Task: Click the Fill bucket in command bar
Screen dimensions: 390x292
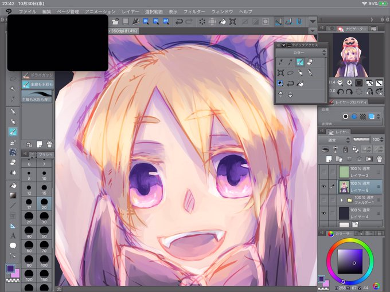Action: (223, 22)
